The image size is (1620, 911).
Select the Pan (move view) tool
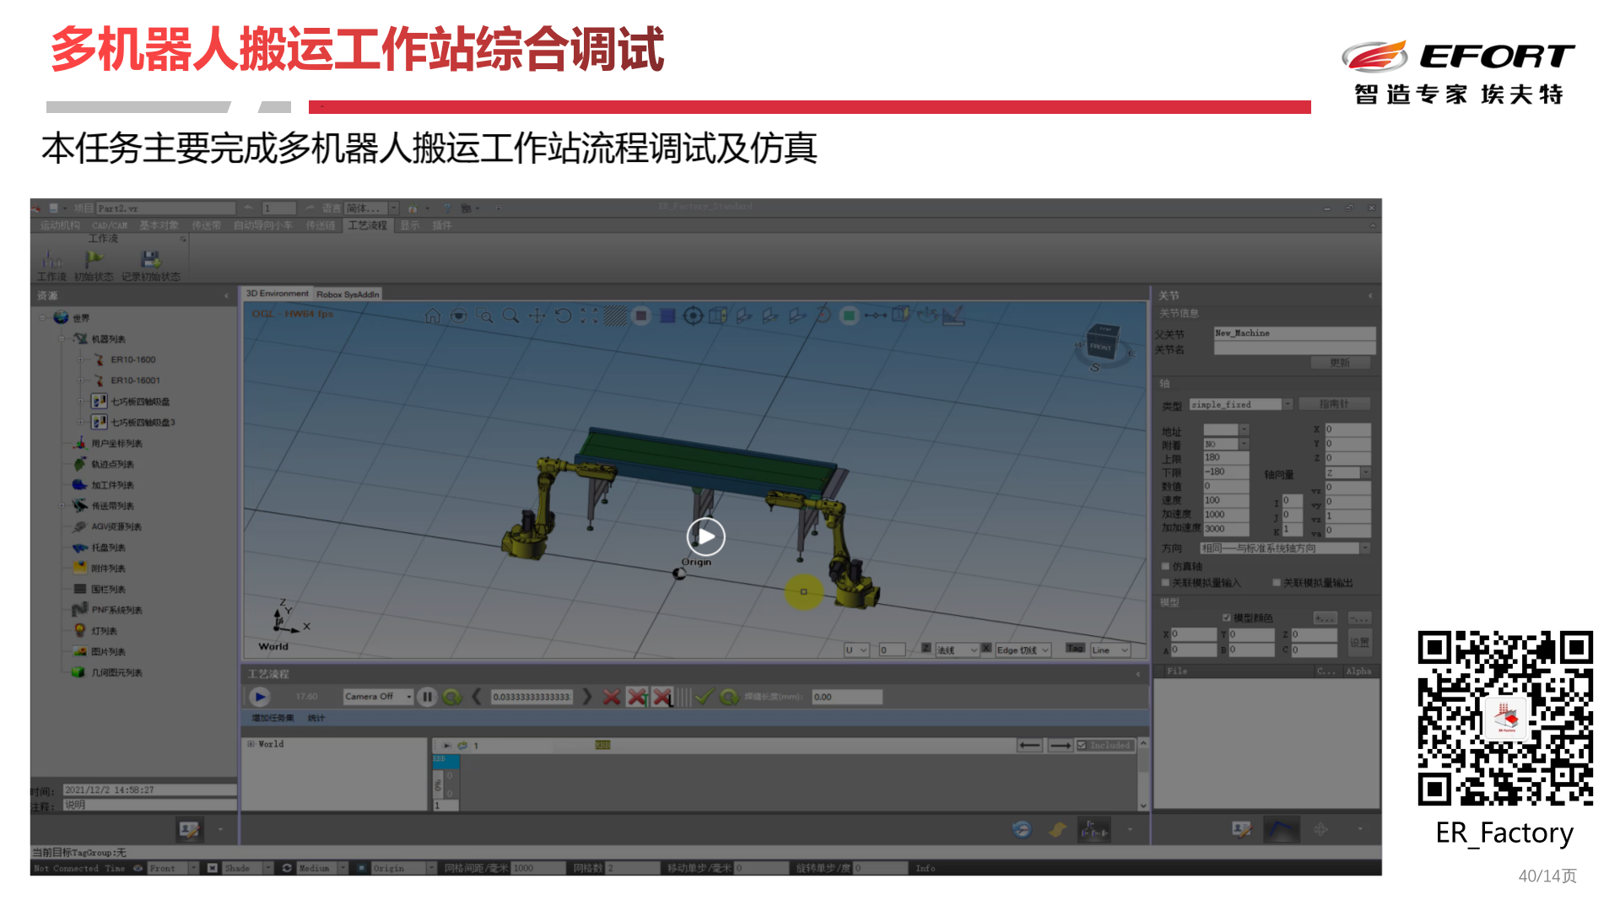pyautogui.click(x=537, y=315)
